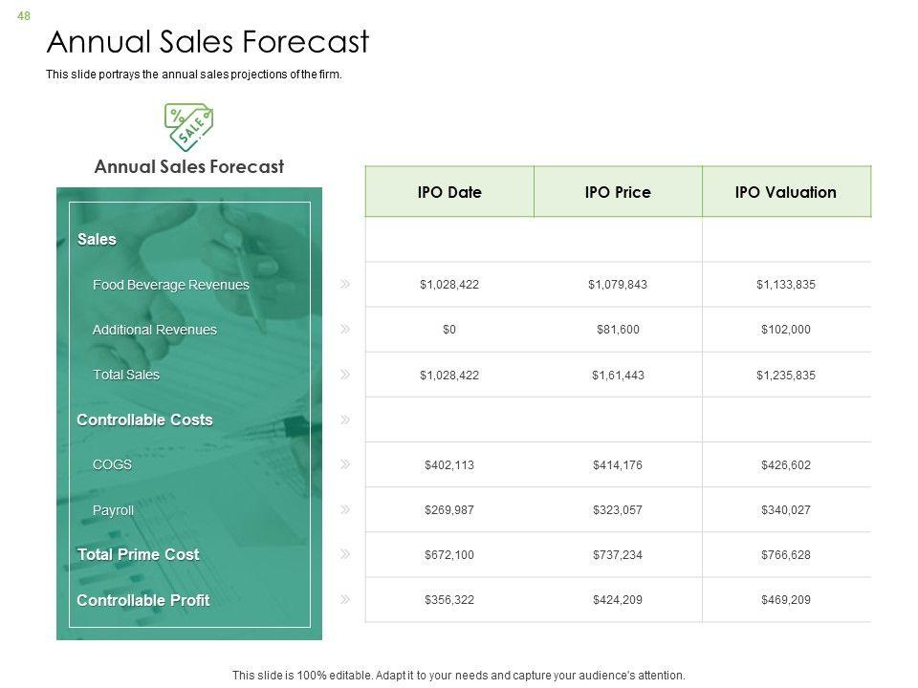Image resolution: width=918 pixels, height=688 pixels.
Task: Select the Controllable Profit row label
Action: (x=142, y=600)
